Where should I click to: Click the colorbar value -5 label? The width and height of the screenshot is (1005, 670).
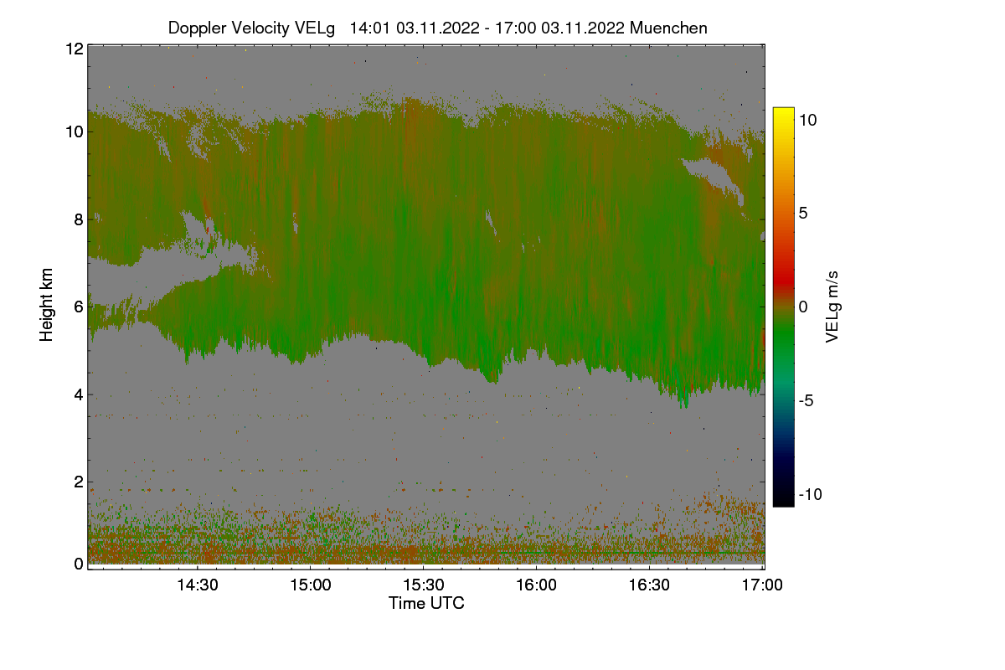click(807, 400)
